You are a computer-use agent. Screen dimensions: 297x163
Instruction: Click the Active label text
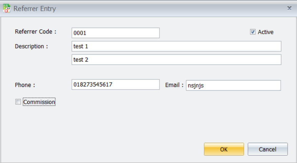(x=266, y=32)
